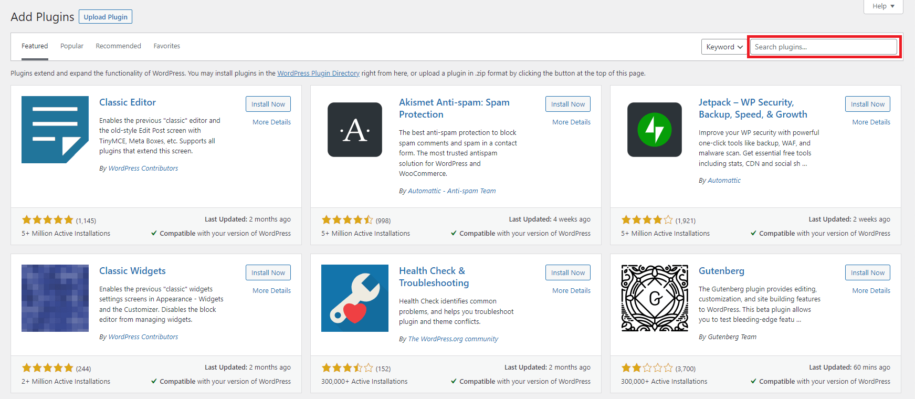View More Details for Akismet

click(571, 122)
